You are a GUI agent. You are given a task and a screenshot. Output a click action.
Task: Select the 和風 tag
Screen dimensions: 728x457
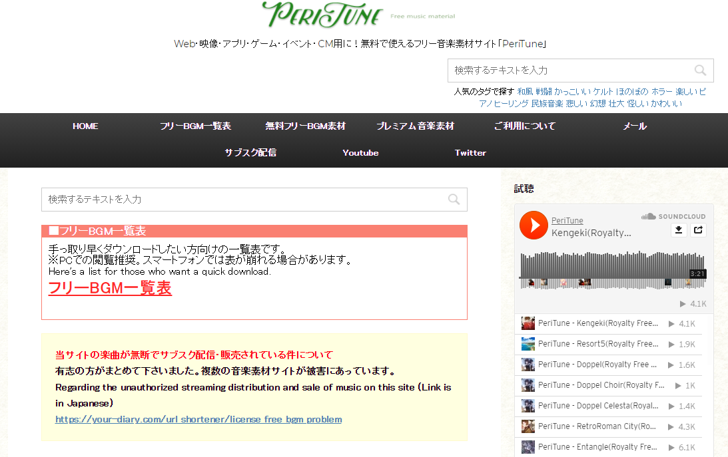coord(525,92)
